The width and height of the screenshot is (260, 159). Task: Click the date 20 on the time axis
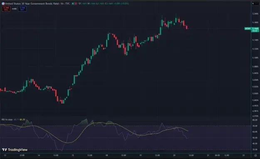tap(174, 155)
